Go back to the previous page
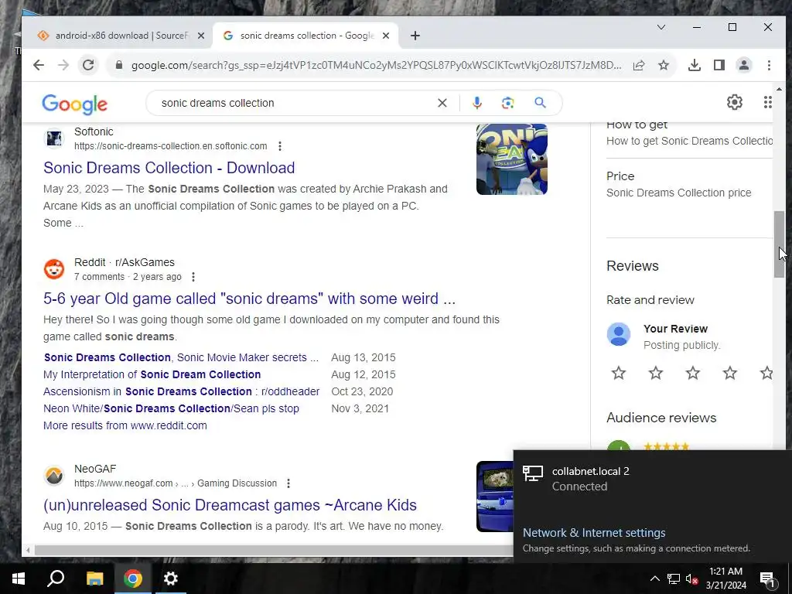792x594 pixels. coord(39,65)
